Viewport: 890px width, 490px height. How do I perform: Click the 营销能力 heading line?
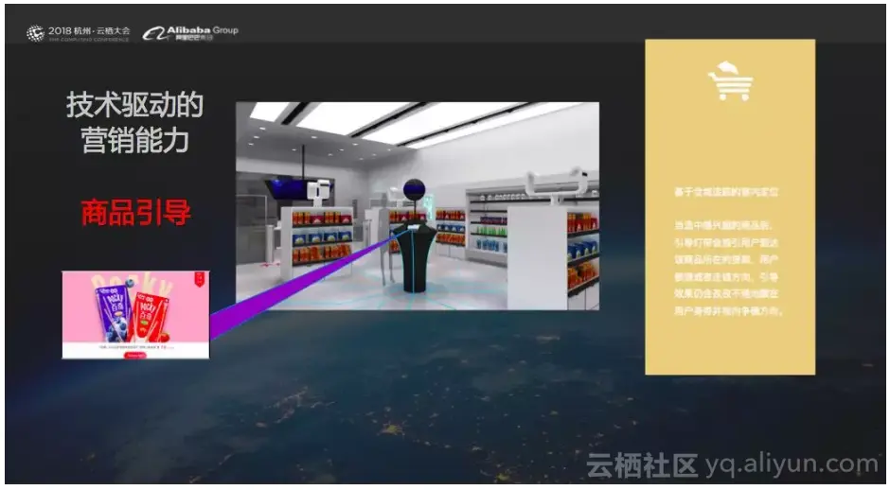point(135,141)
